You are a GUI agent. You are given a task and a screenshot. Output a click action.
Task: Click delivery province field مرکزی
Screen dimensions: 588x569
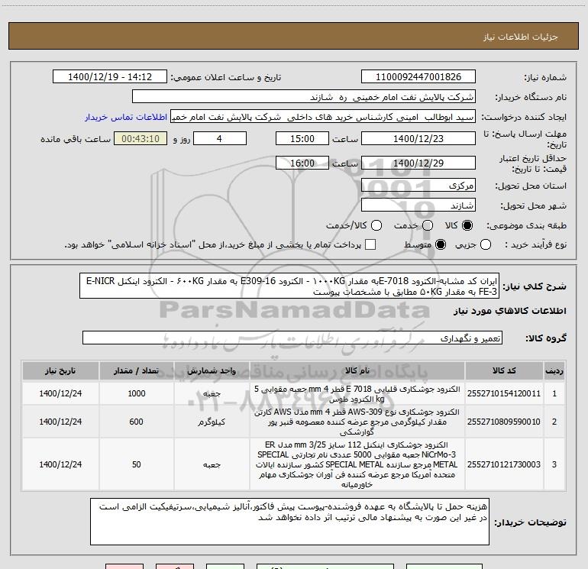(x=418, y=186)
